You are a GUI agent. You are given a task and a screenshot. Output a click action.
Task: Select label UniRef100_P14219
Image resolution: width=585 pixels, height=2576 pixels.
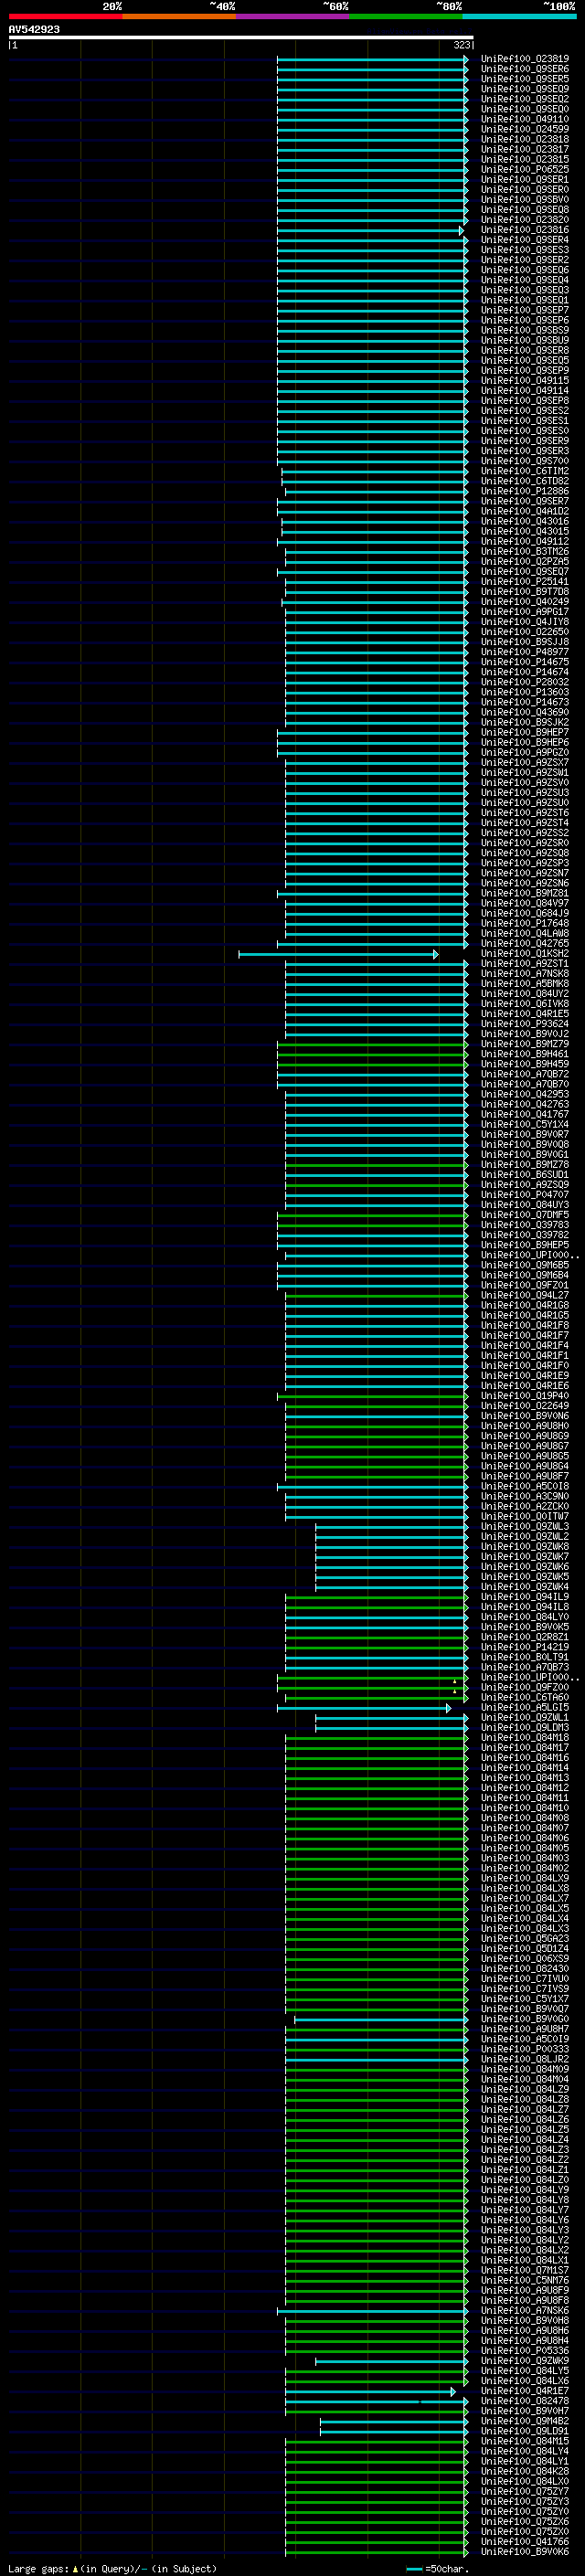(x=525, y=1646)
